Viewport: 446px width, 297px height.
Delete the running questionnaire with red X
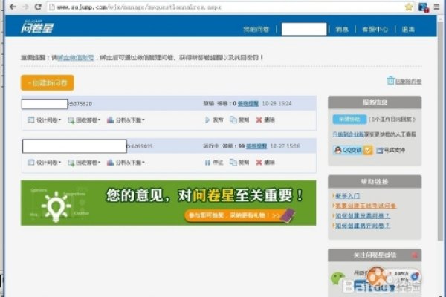265,163
